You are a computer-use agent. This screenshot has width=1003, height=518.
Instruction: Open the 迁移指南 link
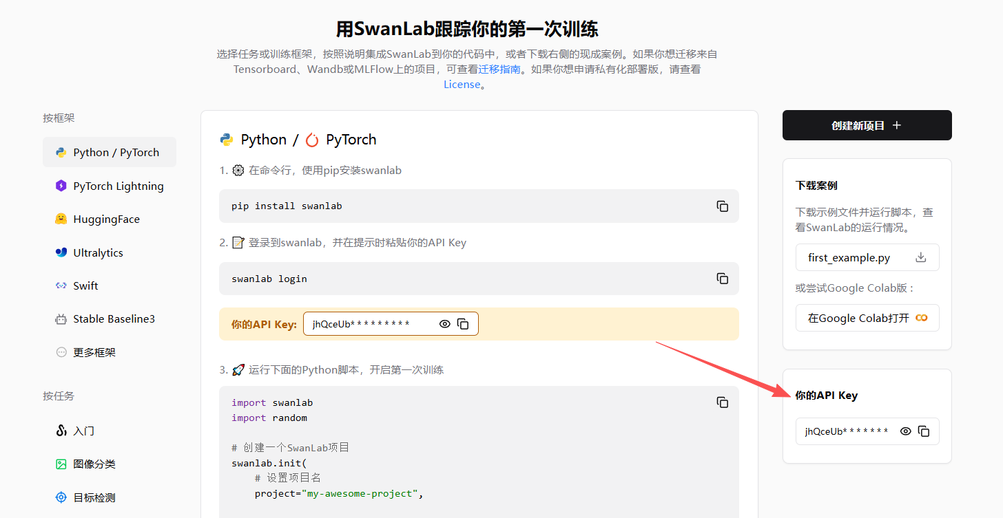click(499, 69)
